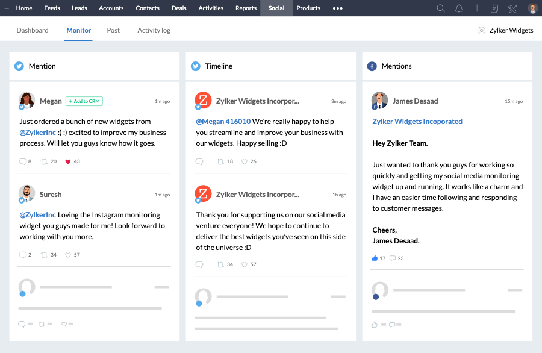Screen dimensions: 542x353
Task: Open the Reports module
Action: pyautogui.click(x=246, y=8)
